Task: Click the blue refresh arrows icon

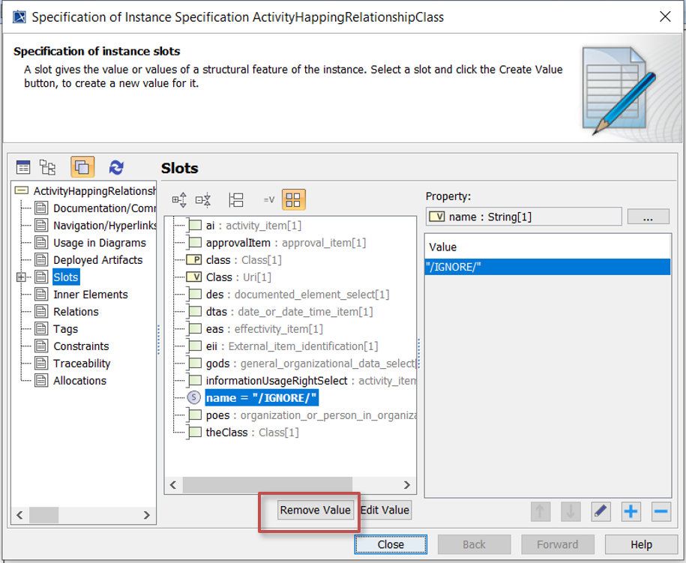Action: tap(116, 167)
